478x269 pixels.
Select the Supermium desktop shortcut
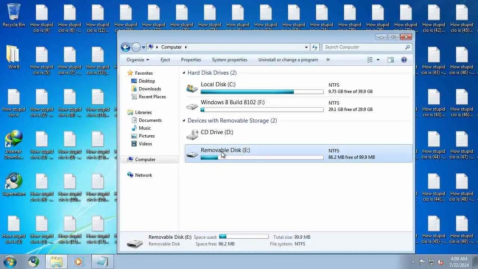[14, 185]
